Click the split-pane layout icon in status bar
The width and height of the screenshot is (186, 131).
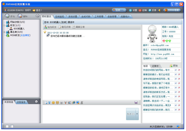coord(12,127)
